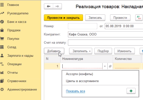Viewport: 143px width, 100px height.
Task: Click the back arrow navigation button
Action: [x=48, y=6]
